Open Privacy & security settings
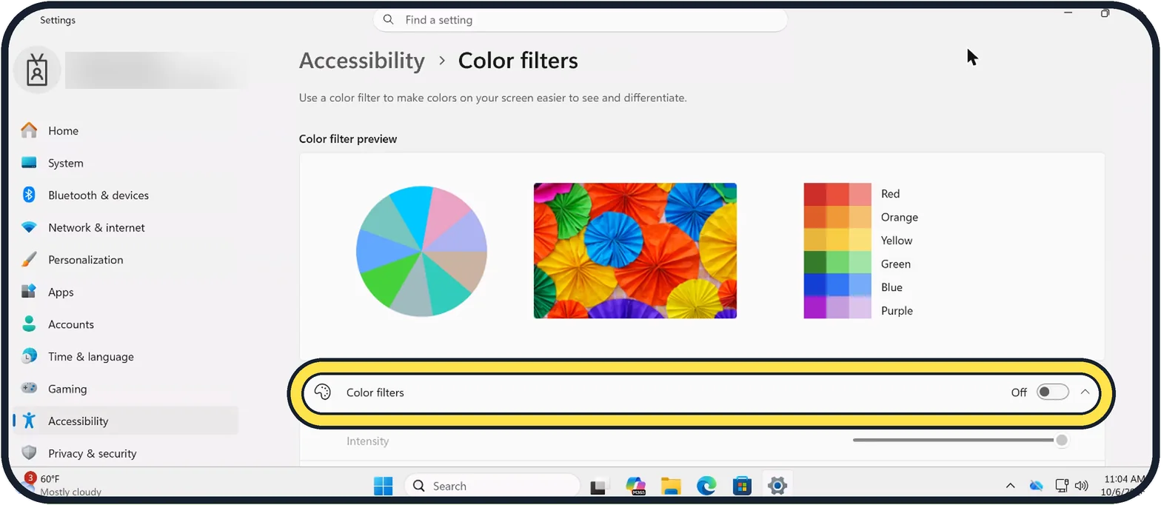Screen dimensions: 1161x505 tap(126, 453)
